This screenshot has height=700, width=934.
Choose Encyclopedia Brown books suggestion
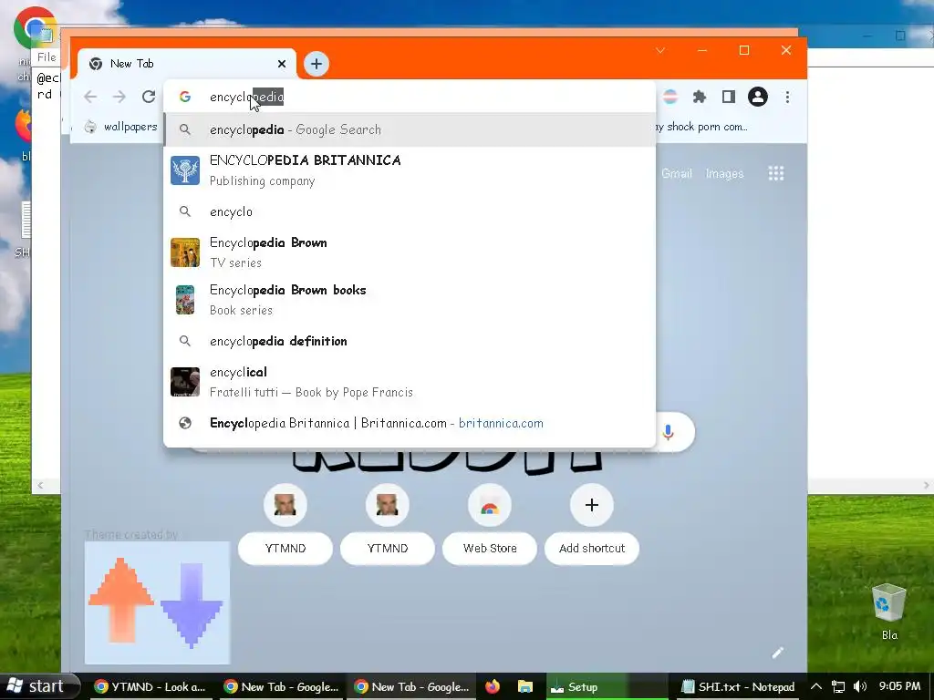point(410,299)
